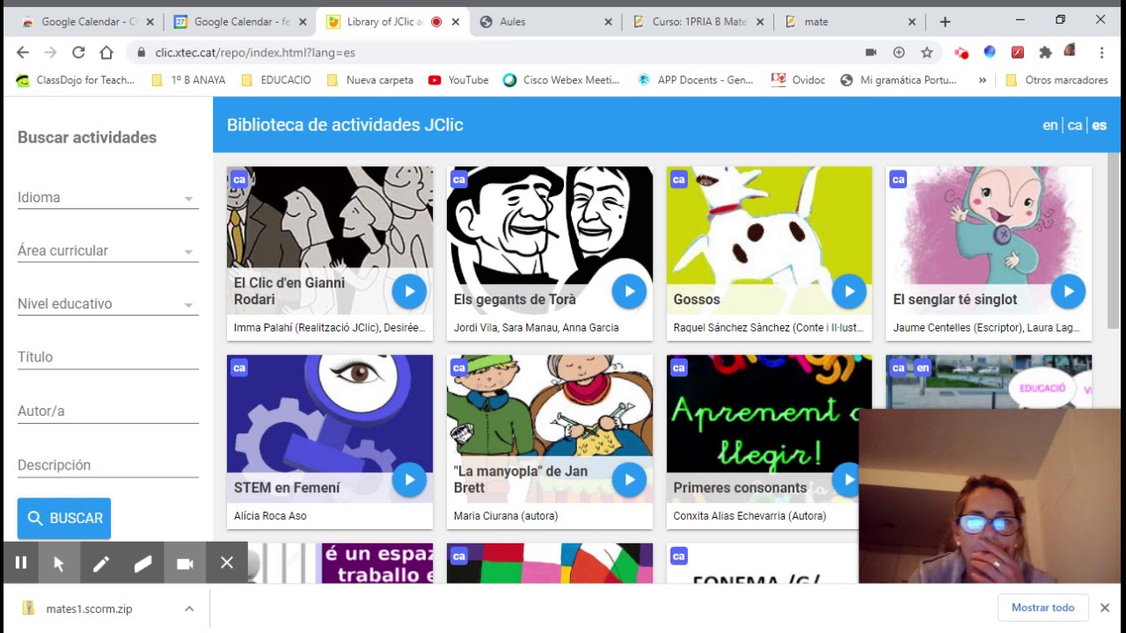Close the Library of JClic tab
Screen dimensions: 1126x633
[455, 21]
